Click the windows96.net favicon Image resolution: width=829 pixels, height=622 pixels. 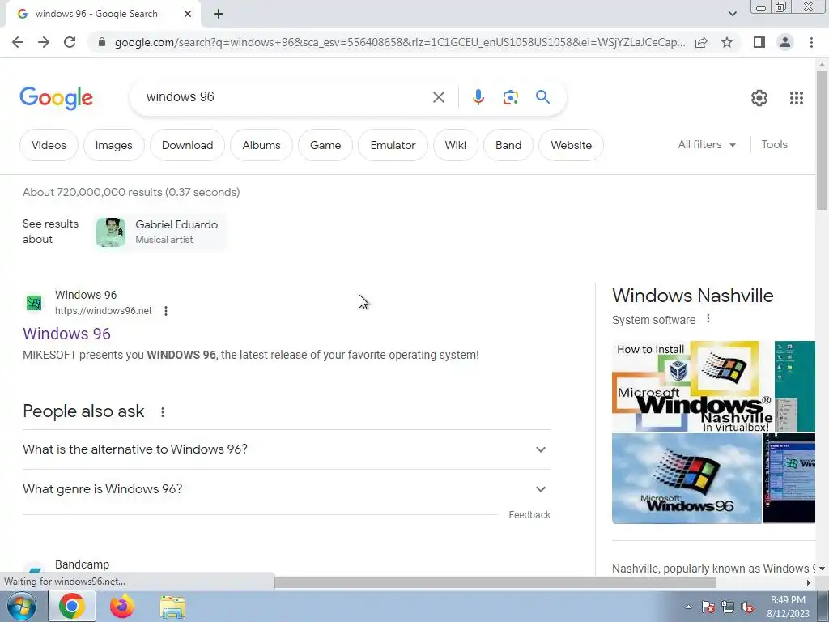click(x=34, y=303)
